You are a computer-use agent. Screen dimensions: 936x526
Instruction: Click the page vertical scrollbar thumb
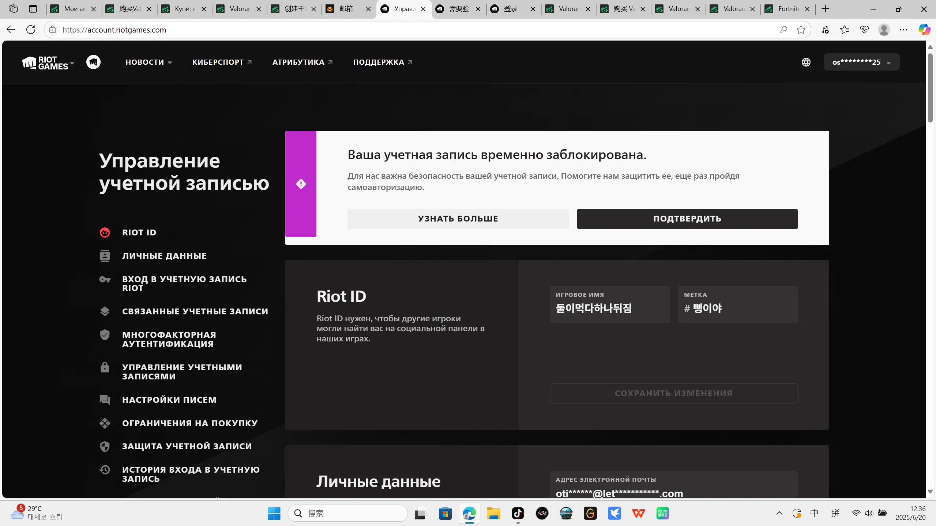(930, 88)
